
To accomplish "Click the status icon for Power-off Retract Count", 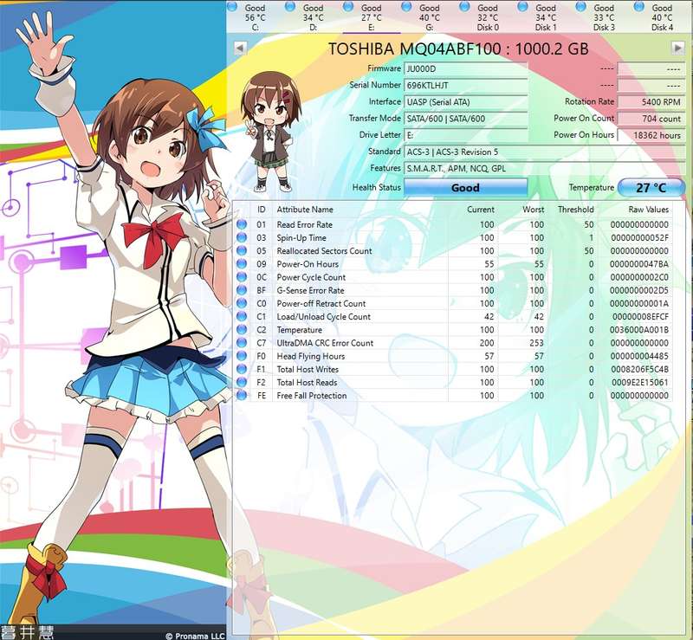I will point(242,303).
